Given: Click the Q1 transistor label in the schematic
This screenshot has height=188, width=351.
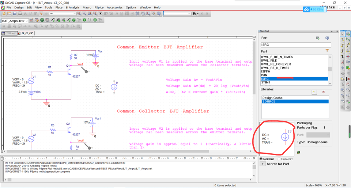Looking at the screenshot, I should tap(68, 66).
